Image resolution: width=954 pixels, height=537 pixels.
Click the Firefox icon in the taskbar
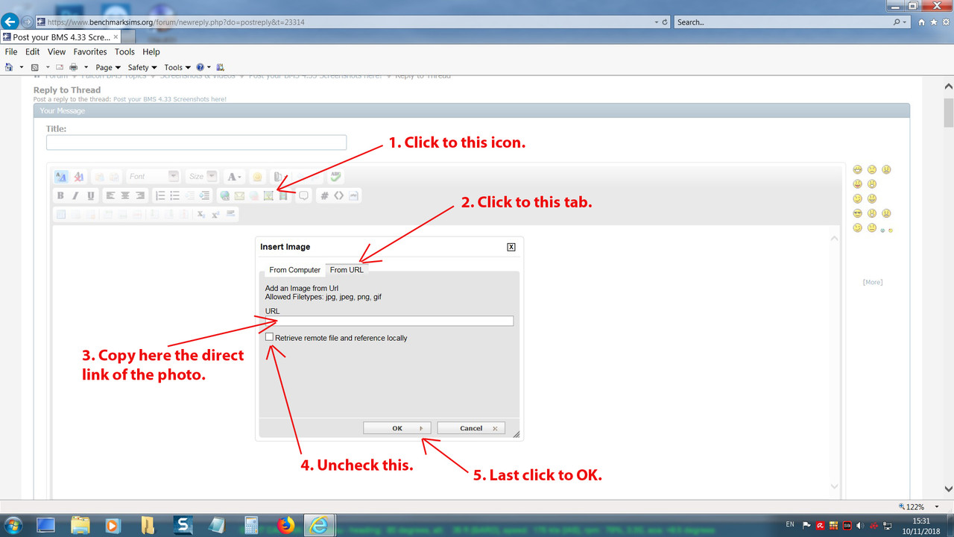click(x=285, y=524)
